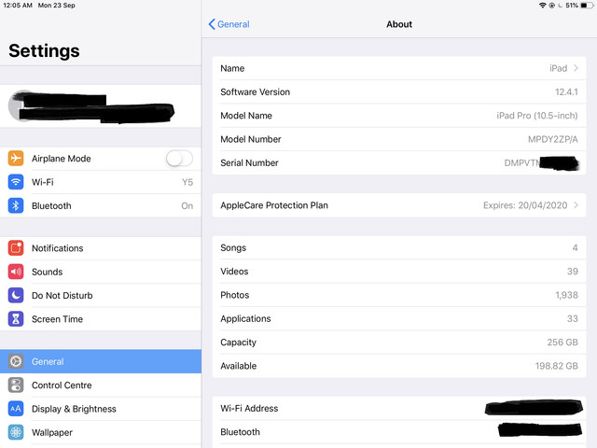The image size is (597, 448).
Task: Open the Name row chevron
Action: (x=576, y=68)
